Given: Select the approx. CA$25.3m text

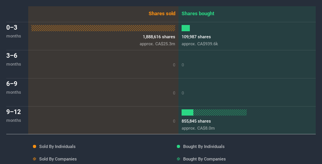Looking at the screenshot, I should click(157, 44).
